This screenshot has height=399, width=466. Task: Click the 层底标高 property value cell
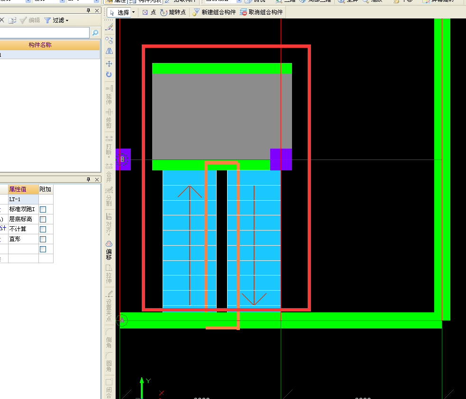coord(24,219)
